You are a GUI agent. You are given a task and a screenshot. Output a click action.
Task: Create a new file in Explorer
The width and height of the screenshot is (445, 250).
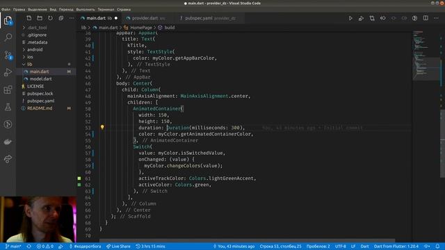pos(29,18)
